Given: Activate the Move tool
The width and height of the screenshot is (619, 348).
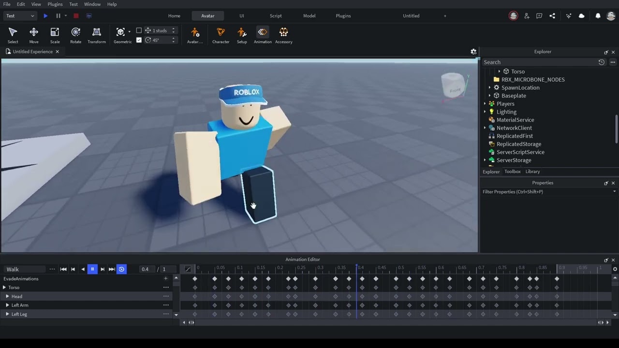Looking at the screenshot, I should [x=34, y=35].
